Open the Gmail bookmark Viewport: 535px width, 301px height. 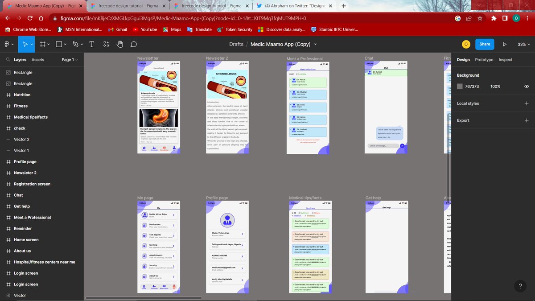click(118, 29)
